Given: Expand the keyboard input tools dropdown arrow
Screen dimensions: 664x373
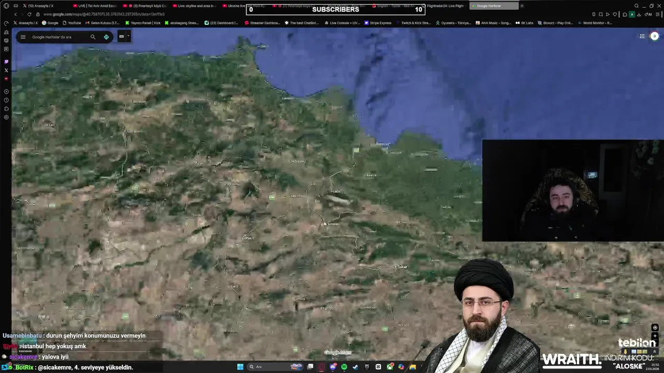Looking at the screenshot, I should (x=128, y=36).
